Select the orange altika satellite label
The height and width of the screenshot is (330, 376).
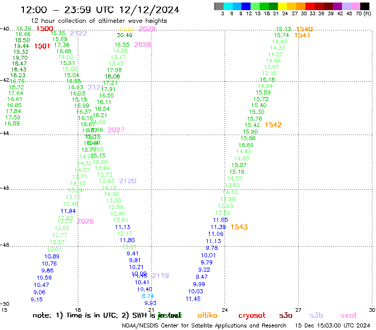[207, 315]
